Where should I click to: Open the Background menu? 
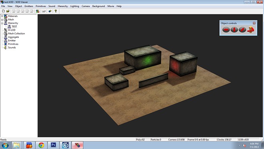(98, 6)
